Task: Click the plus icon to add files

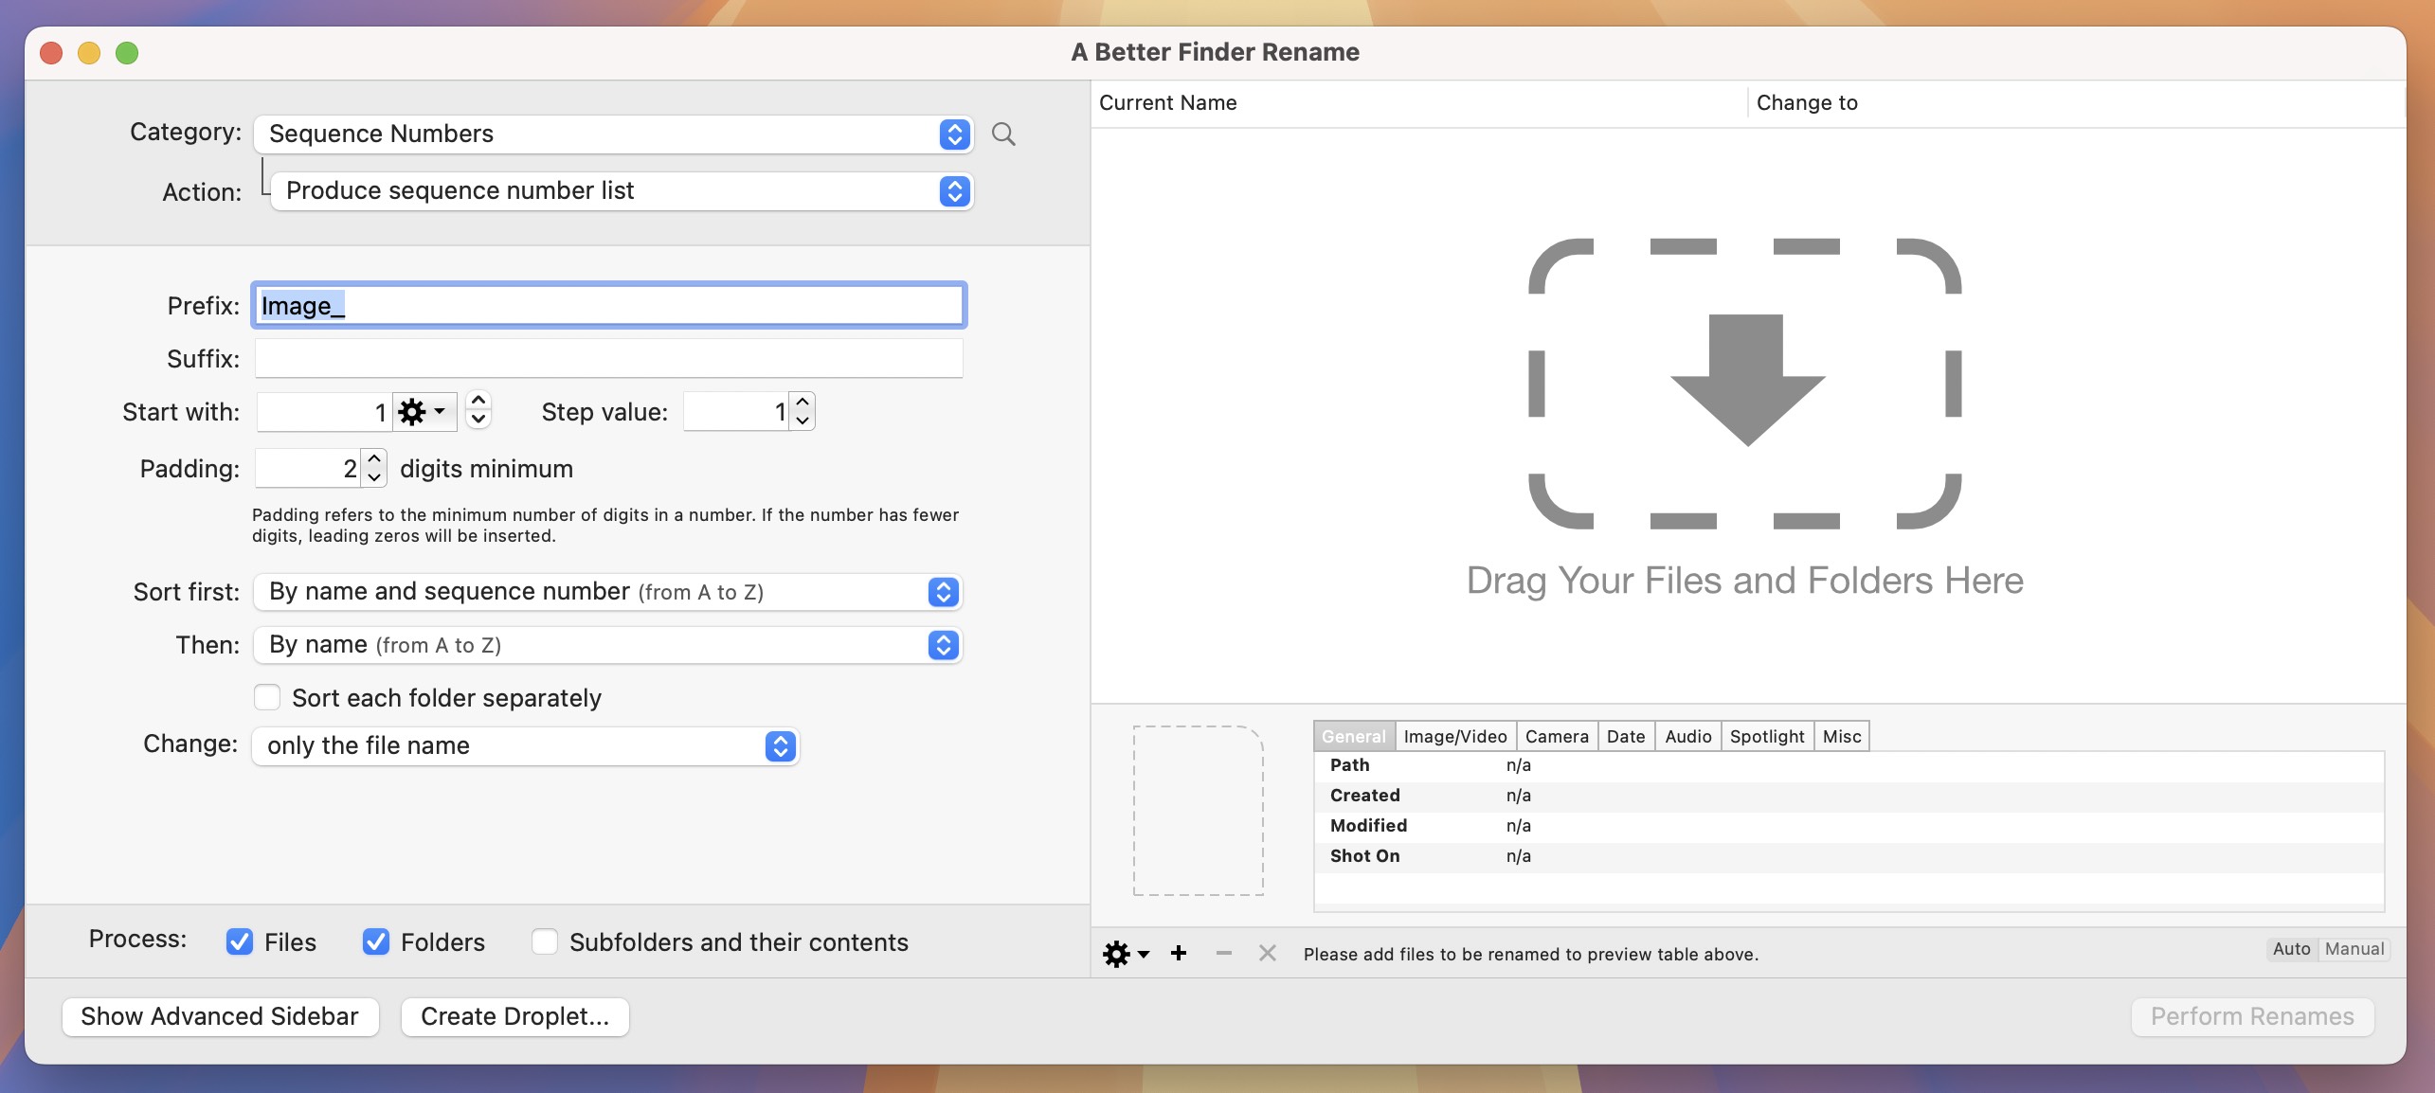Action: coord(1179,954)
